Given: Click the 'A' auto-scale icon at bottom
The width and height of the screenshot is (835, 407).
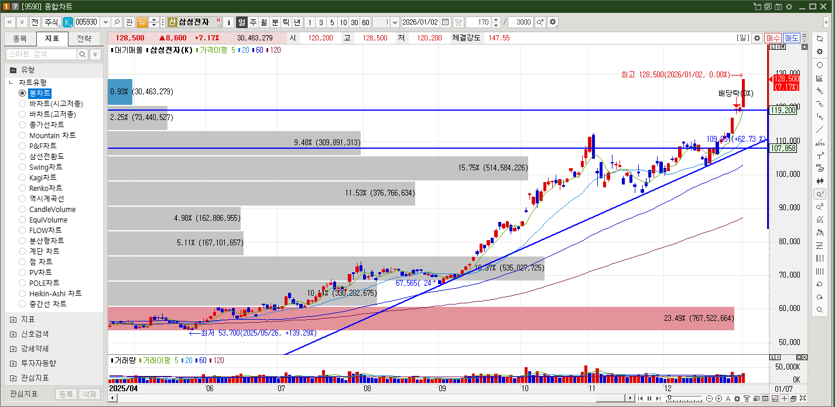Looking at the screenshot, I should pos(728,398).
